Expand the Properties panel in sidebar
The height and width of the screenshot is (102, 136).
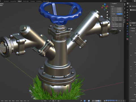click(114, 29)
